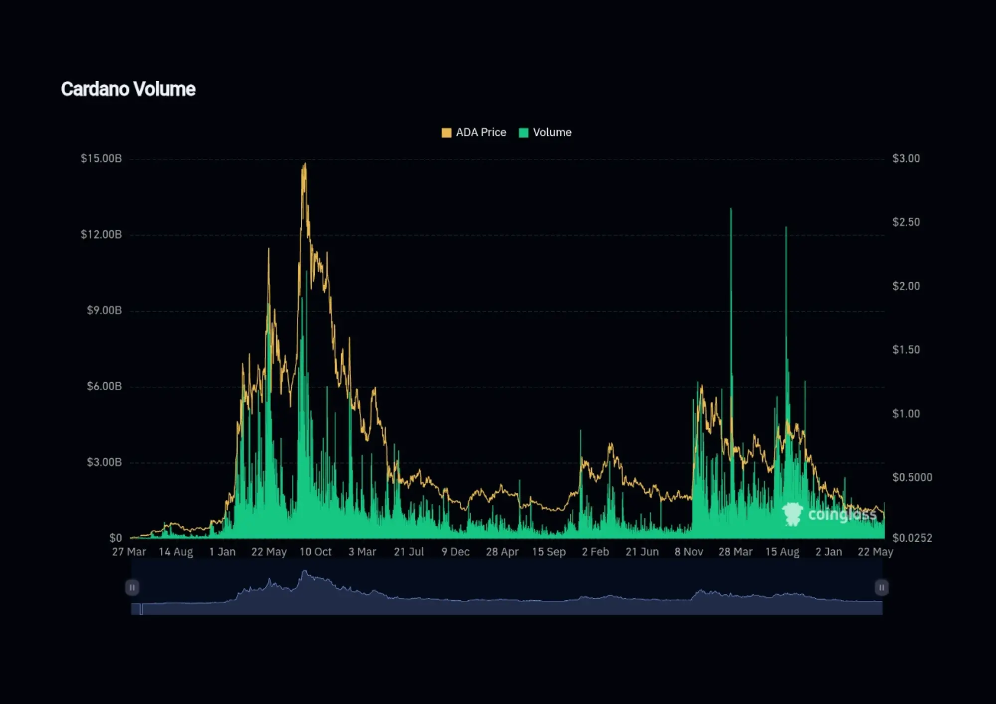Grab the right range slider handle
Viewport: 996px width, 704px height.
point(881,587)
